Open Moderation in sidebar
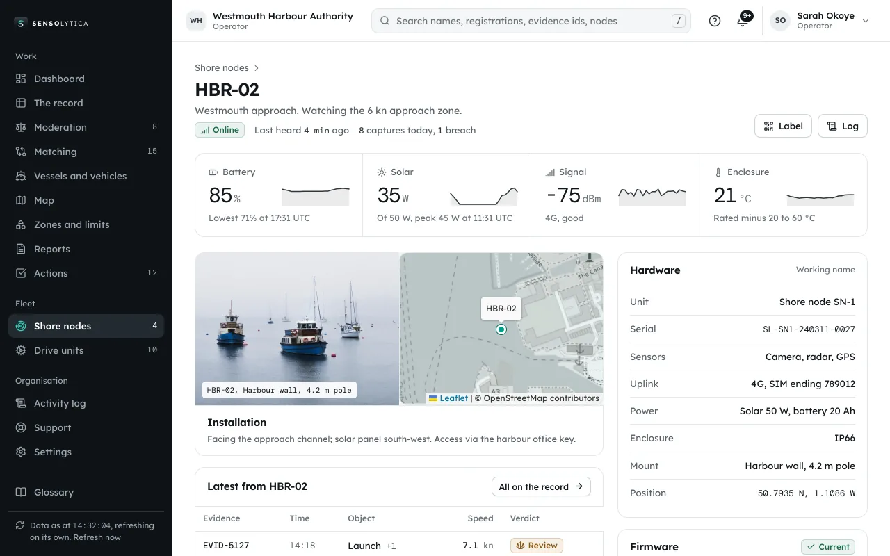 (86, 127)
